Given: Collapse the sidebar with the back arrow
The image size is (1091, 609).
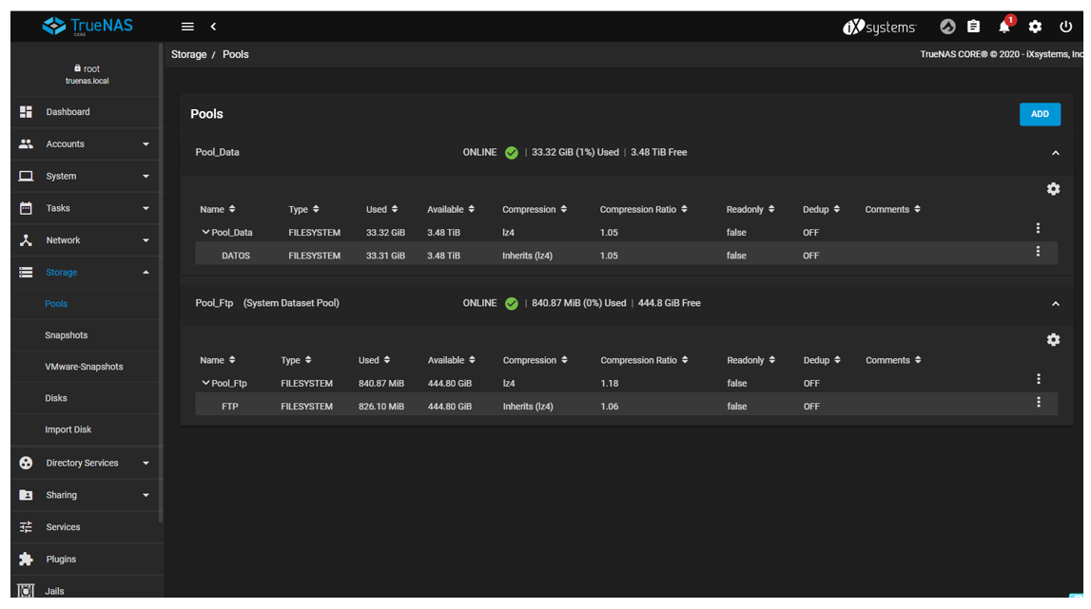Looking at the screenshot, I should [214, 27].
